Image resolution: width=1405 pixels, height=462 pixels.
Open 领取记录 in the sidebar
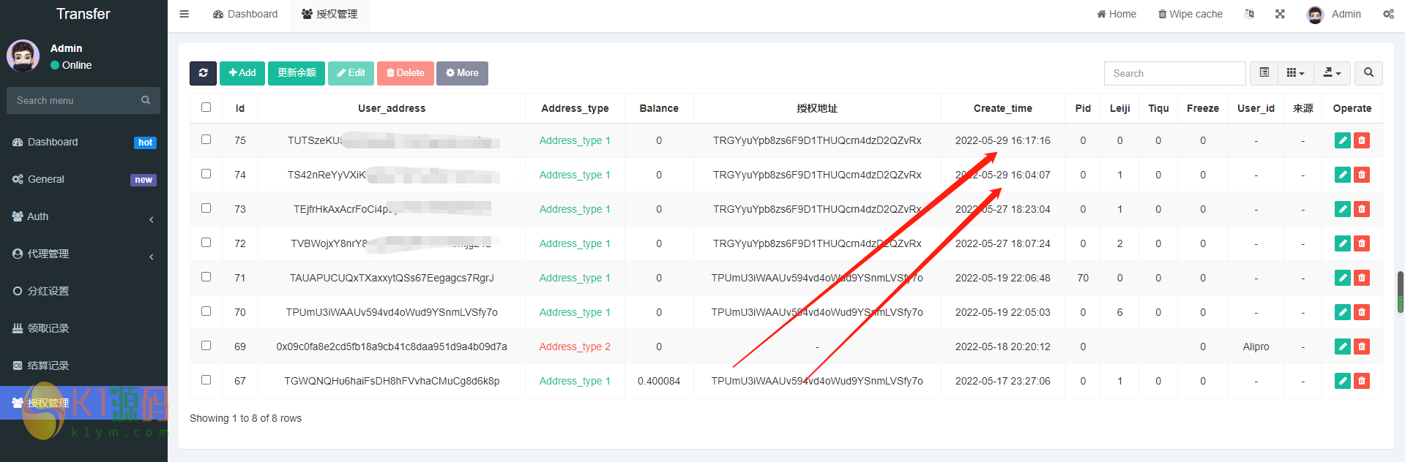tap(83, 328)
